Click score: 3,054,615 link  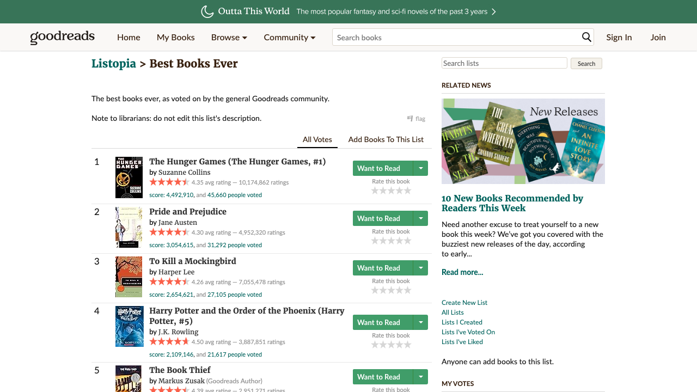[172, 245]
